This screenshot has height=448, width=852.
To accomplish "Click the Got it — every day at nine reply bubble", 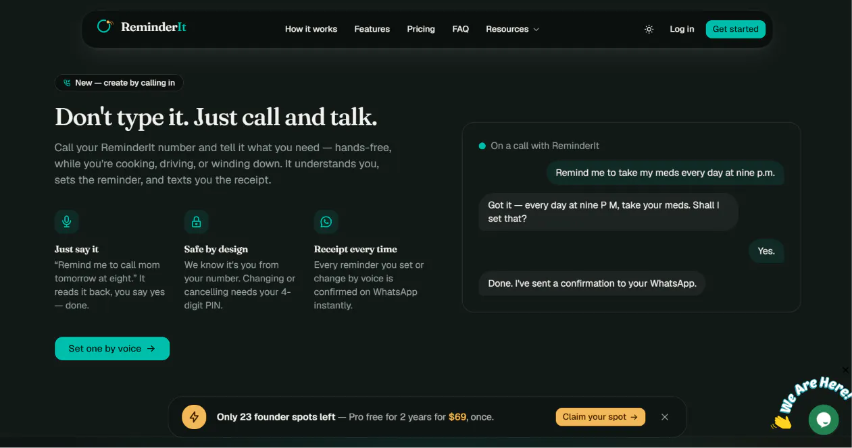I will pyautogui.click(x=608, y=212).
